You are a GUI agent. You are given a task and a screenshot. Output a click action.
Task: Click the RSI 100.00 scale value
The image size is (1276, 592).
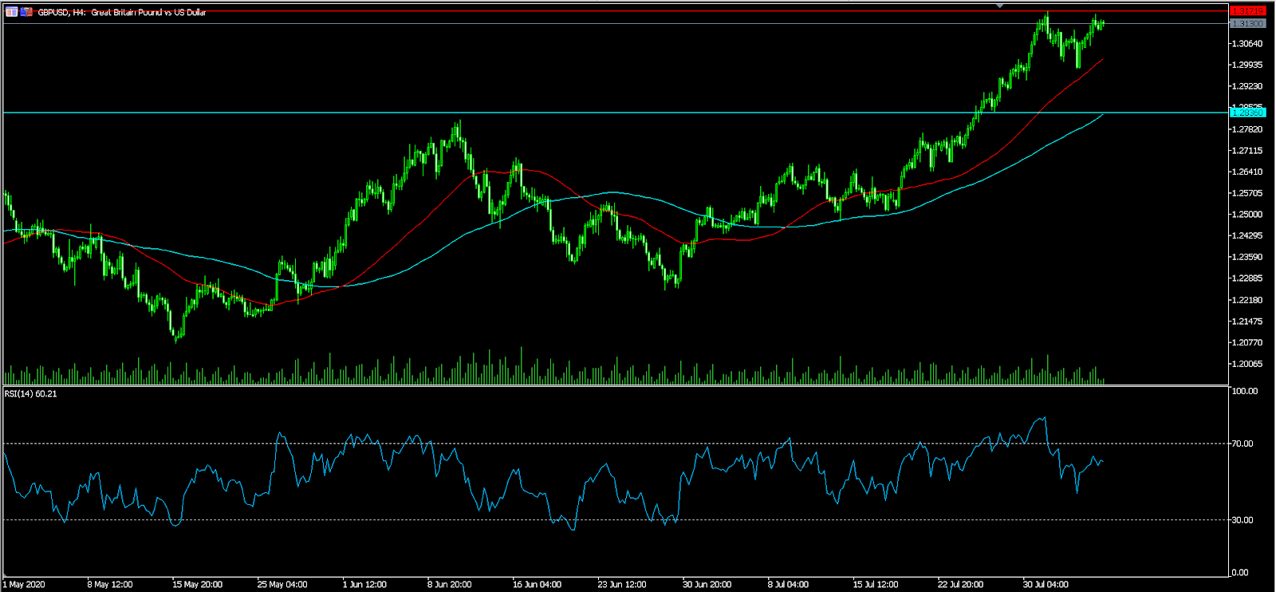[x=1245, y=391]
